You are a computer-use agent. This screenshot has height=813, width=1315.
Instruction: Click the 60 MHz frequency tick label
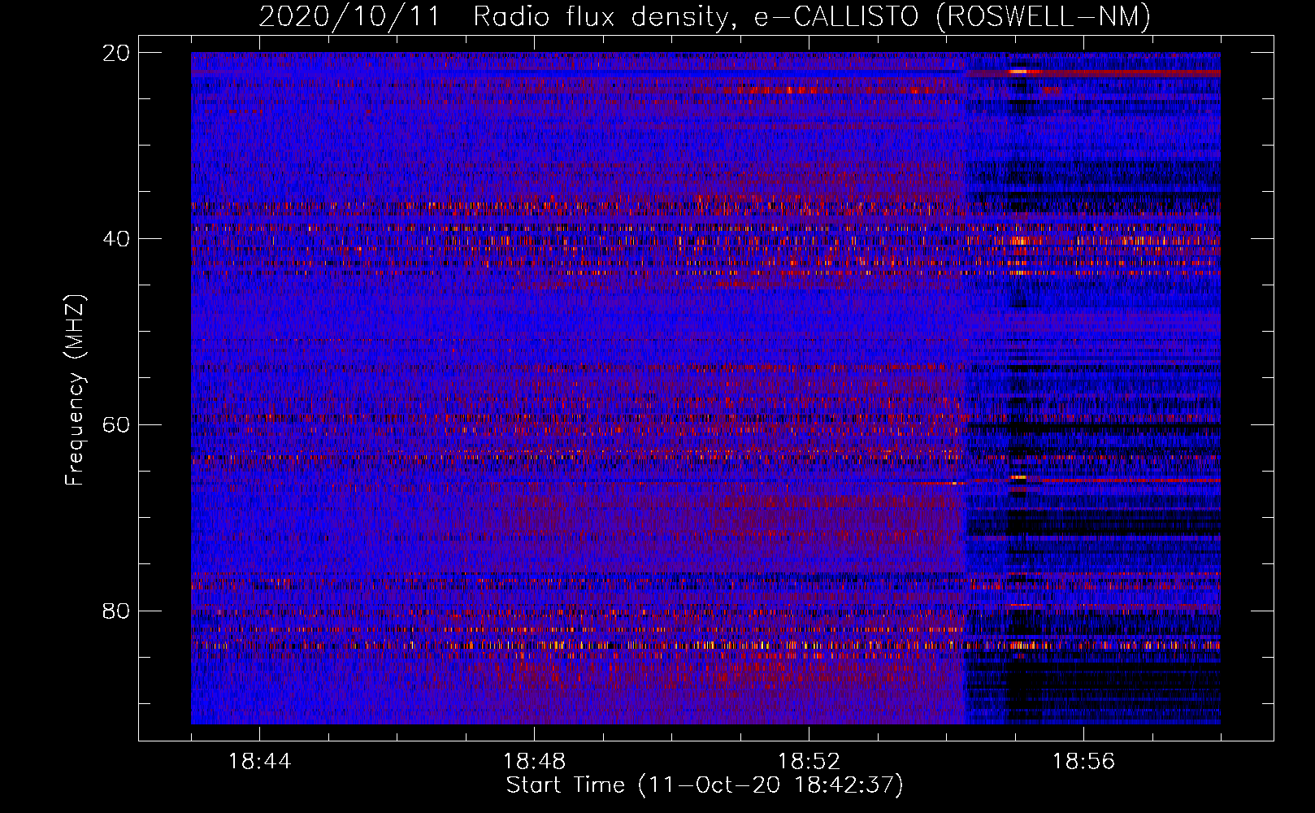[116, 425]
